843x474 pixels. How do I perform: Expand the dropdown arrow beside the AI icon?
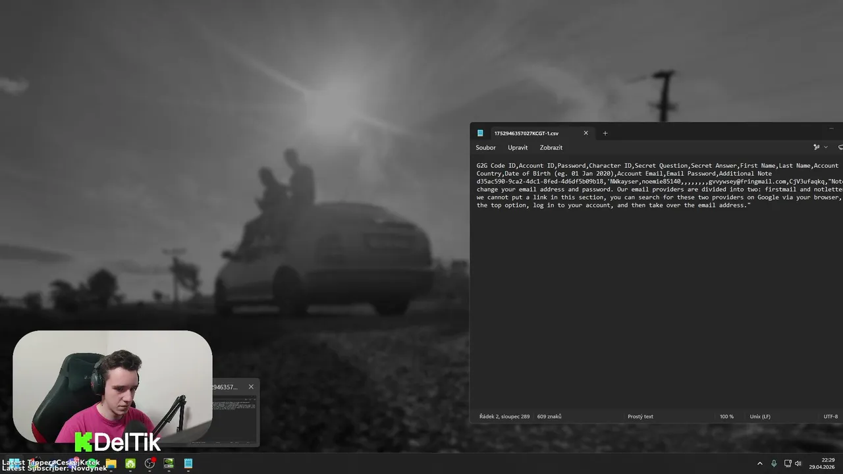826,147
